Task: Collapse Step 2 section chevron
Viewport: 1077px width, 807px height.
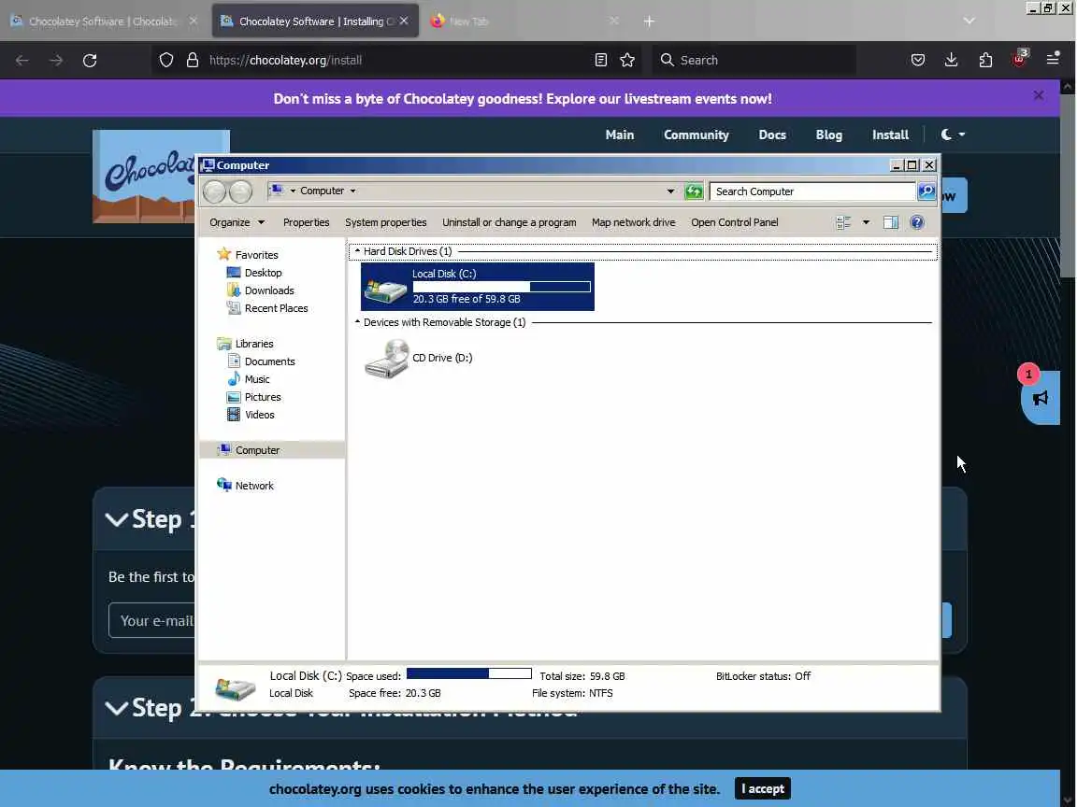Action: [117, 707]
